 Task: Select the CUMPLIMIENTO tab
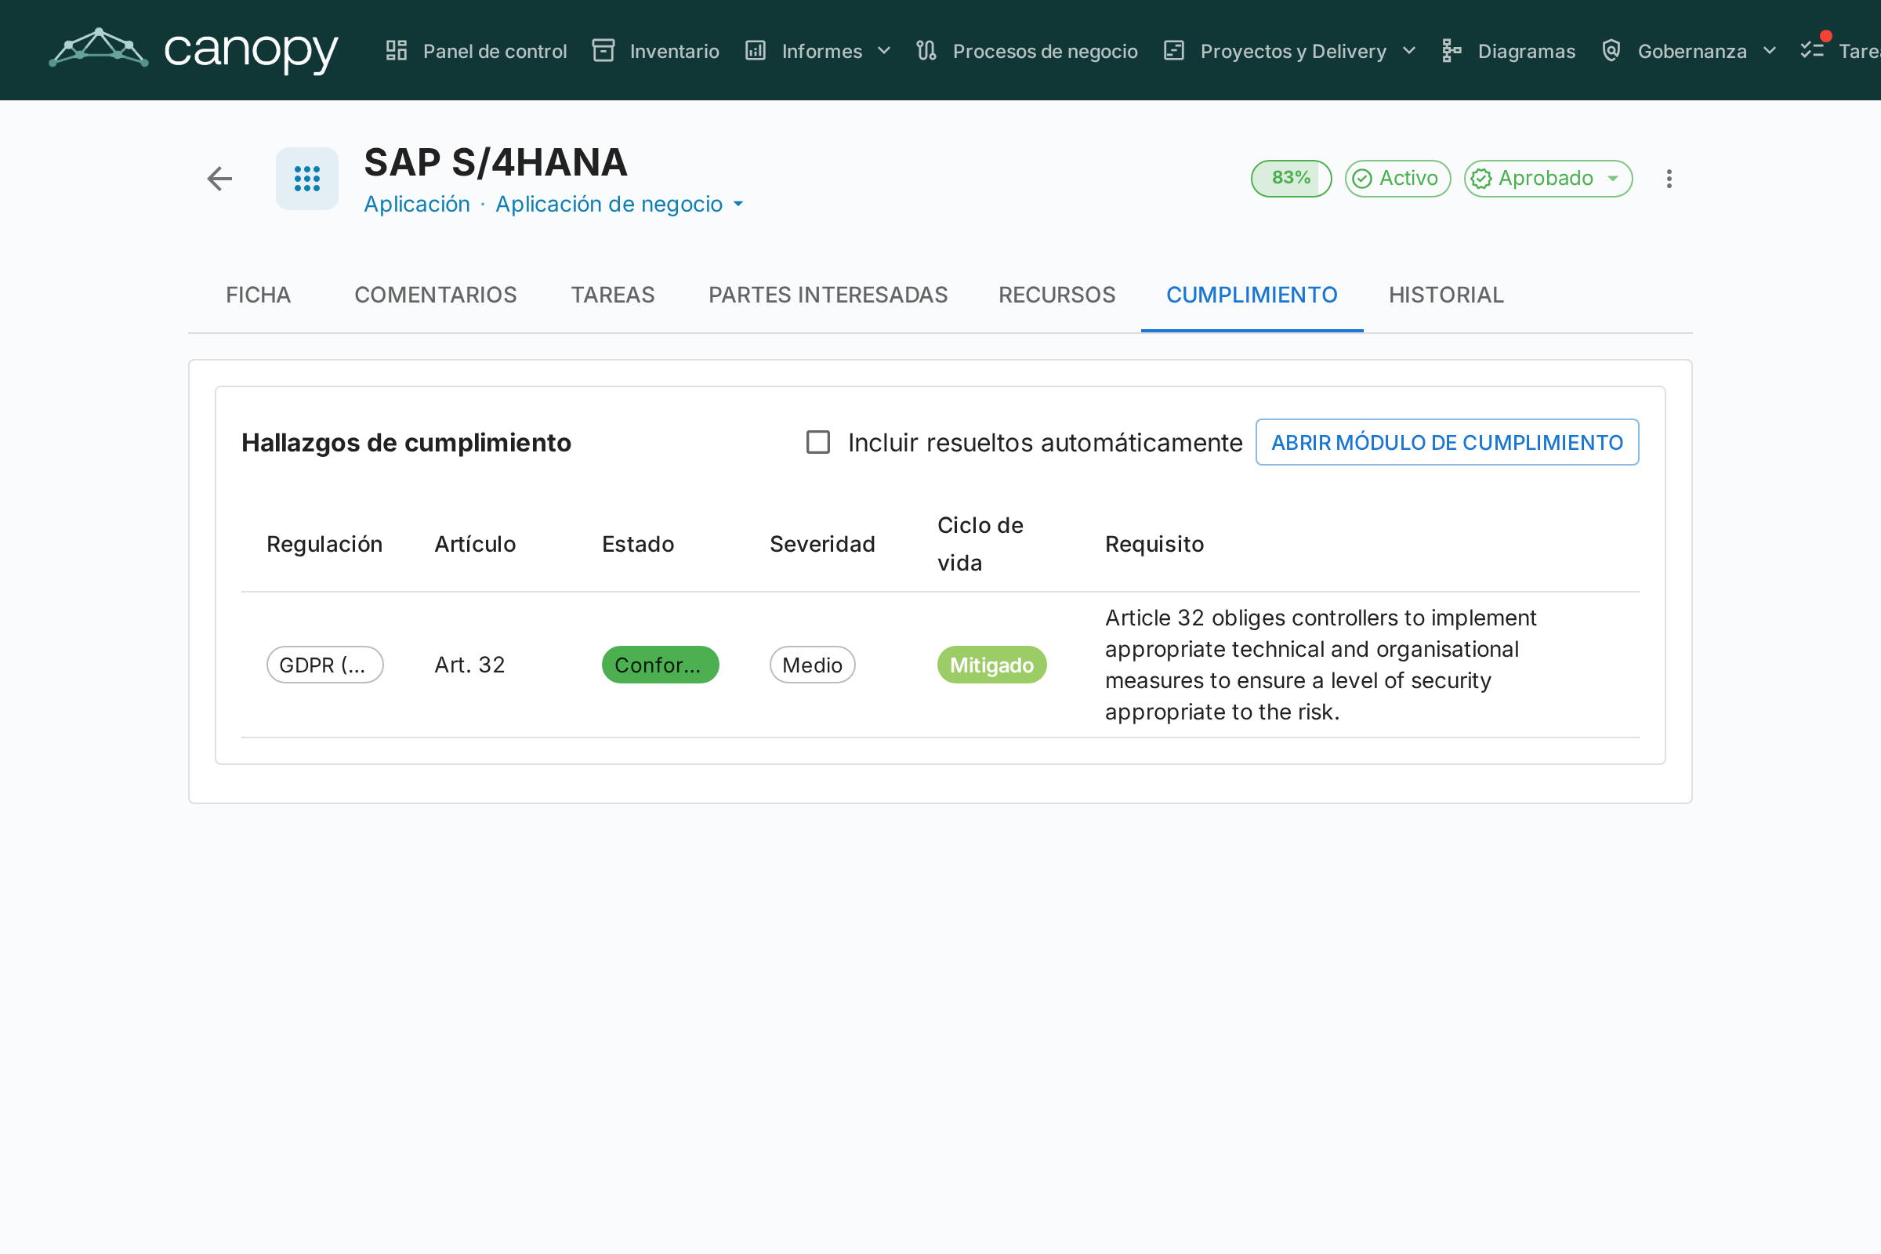click(x=1252, y=295)
